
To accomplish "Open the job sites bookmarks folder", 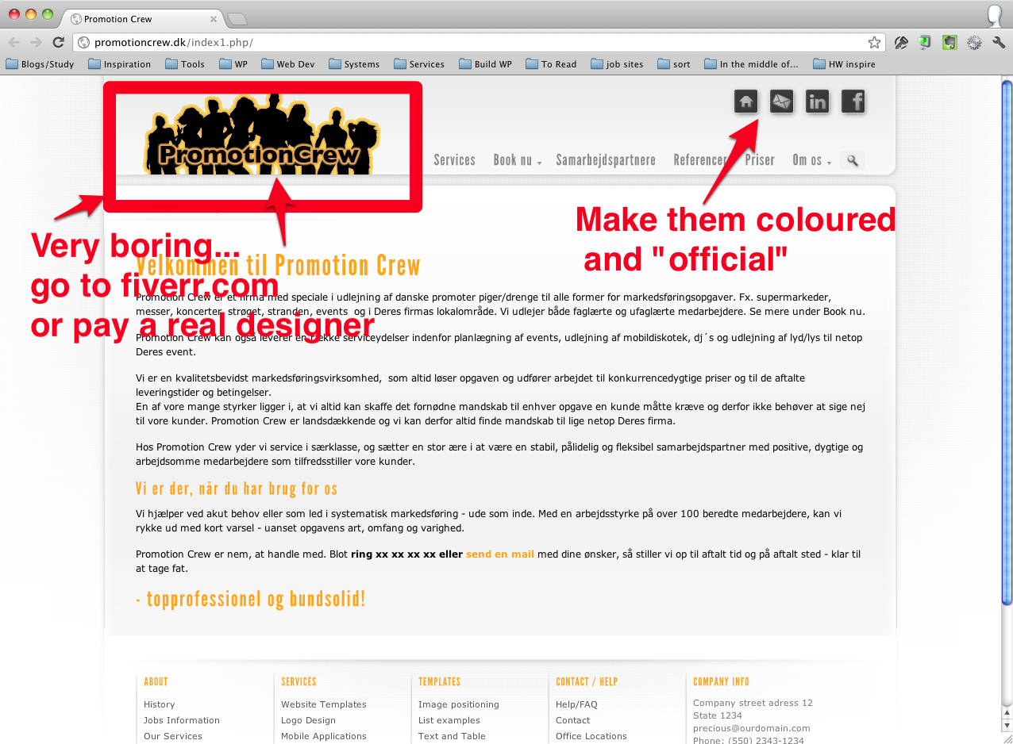I will point(617,64).
